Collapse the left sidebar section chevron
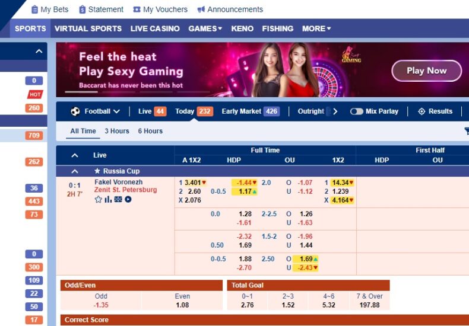 [x=39, y=51]
